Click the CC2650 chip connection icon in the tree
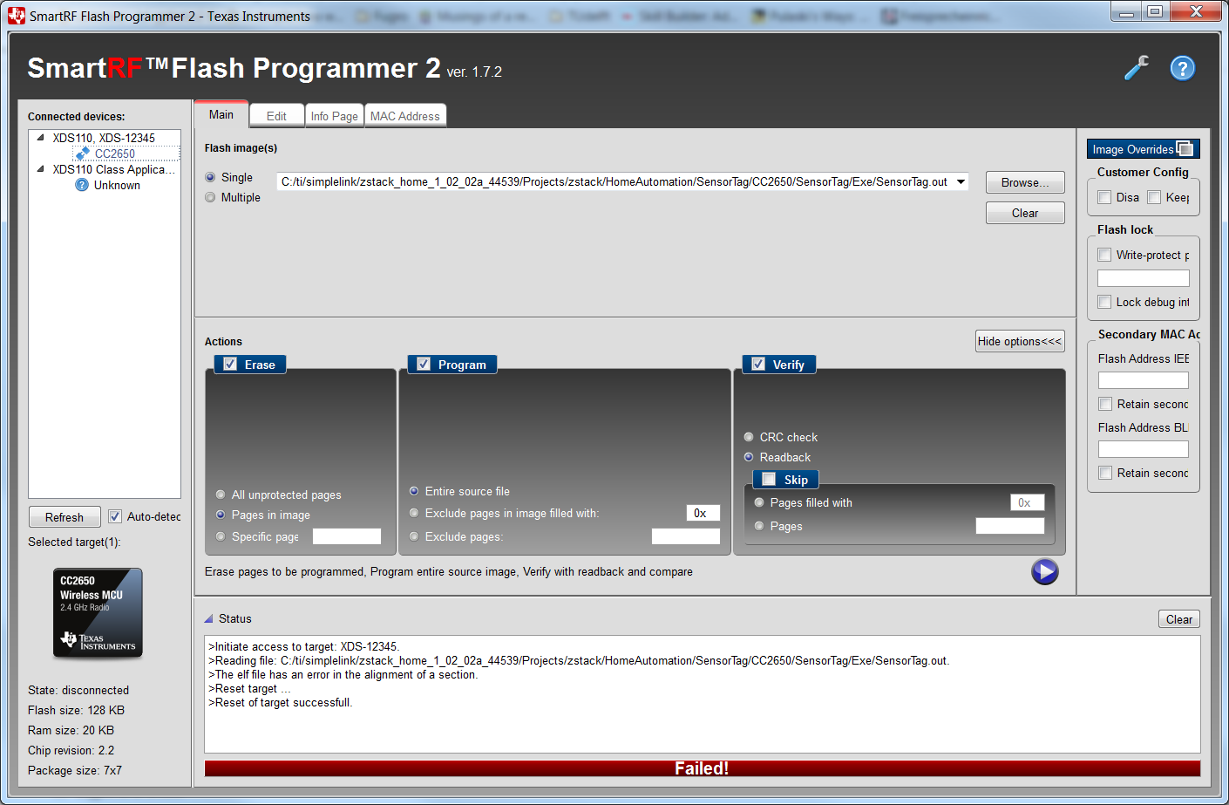The height and width of the screenshot is (805, 1229). click(83, 153)
